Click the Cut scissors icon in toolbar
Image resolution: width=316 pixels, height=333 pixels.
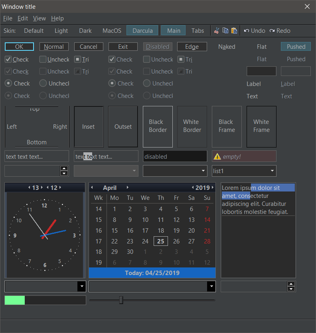click(x=217, y=31)
